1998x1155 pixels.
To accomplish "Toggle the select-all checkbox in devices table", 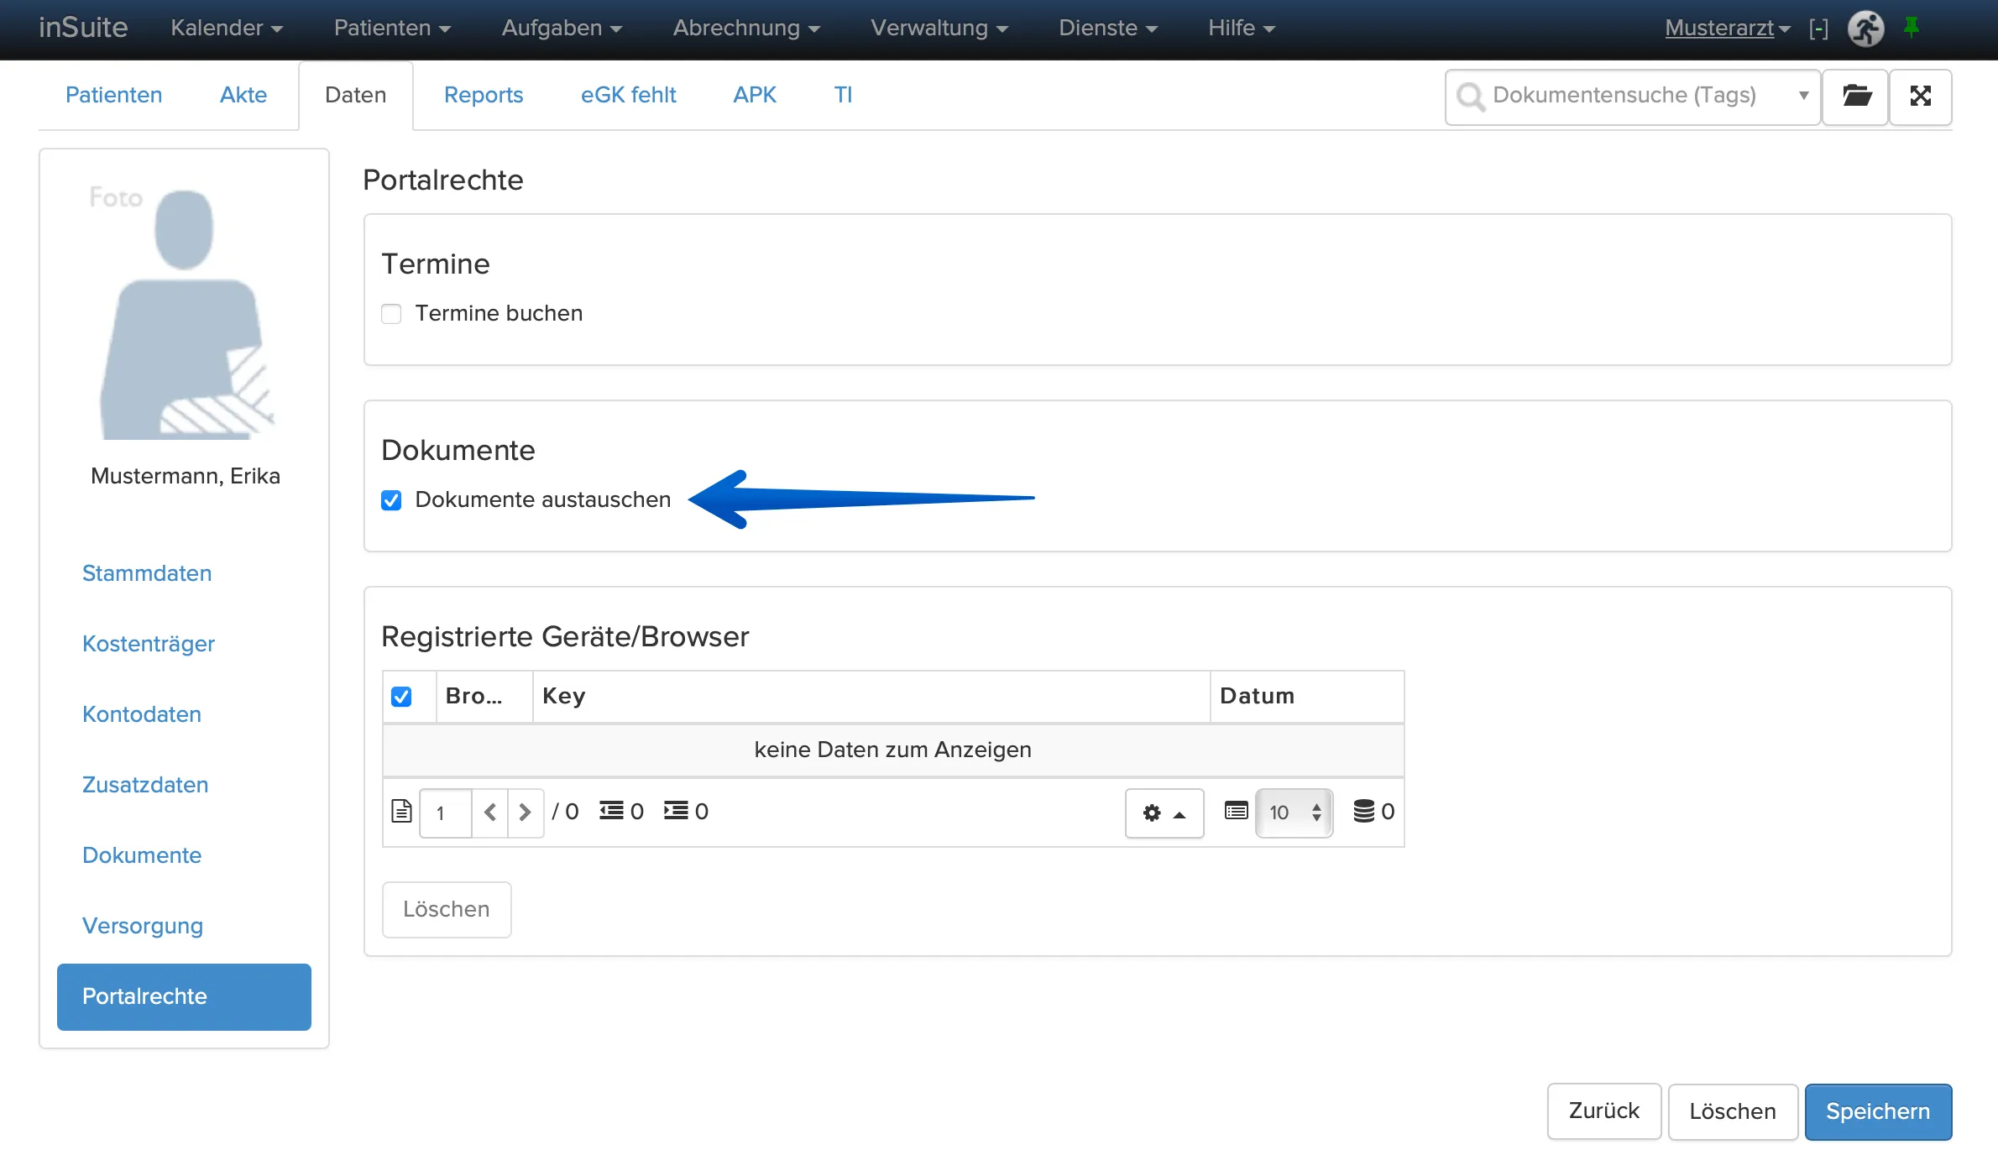I will coord(401,697).
